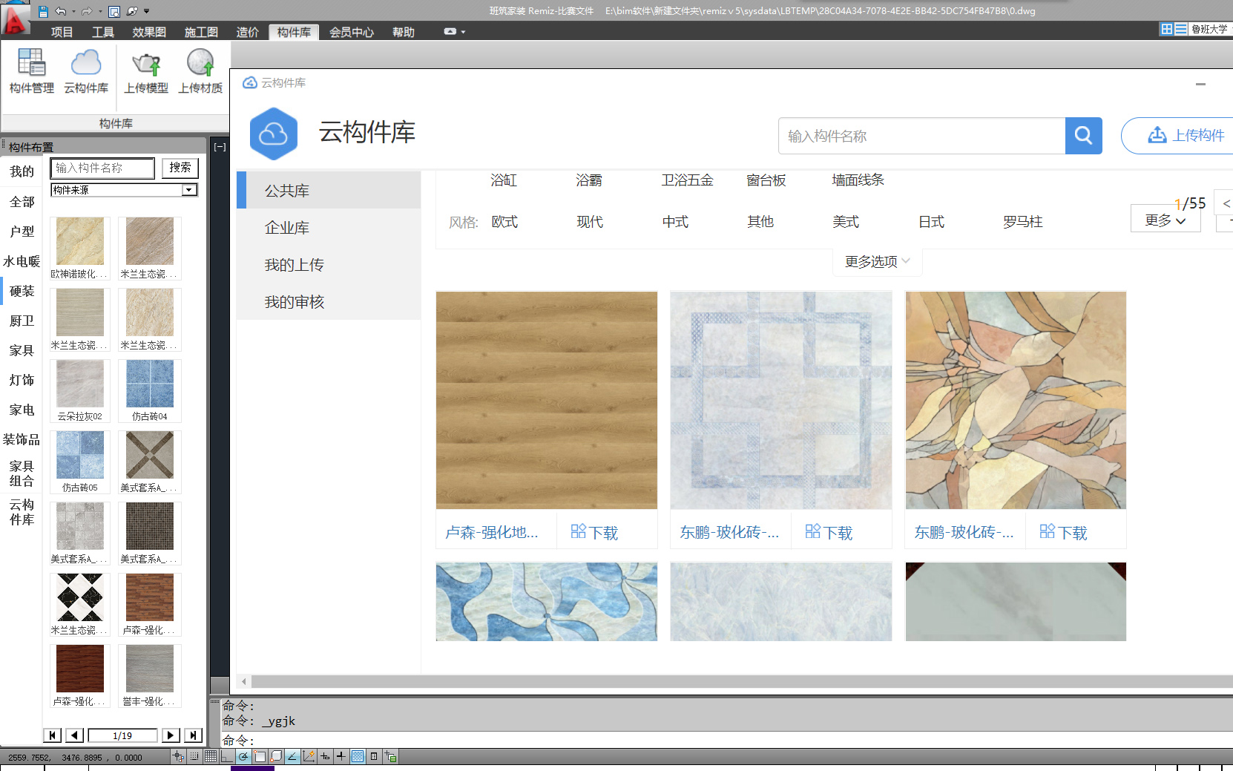Launch the 云构件库 cloud library ribbon button
This screenshot has width=1233, height=771.
[x=86, y=71]
